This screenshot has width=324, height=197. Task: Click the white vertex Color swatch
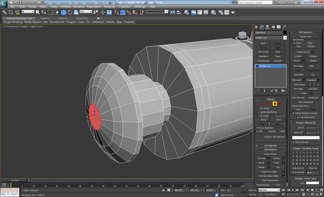(x=312, y=183)
